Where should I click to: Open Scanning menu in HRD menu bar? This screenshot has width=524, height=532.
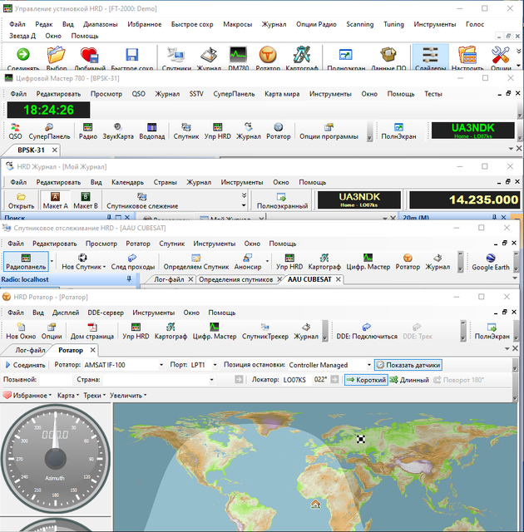(360, 25)
